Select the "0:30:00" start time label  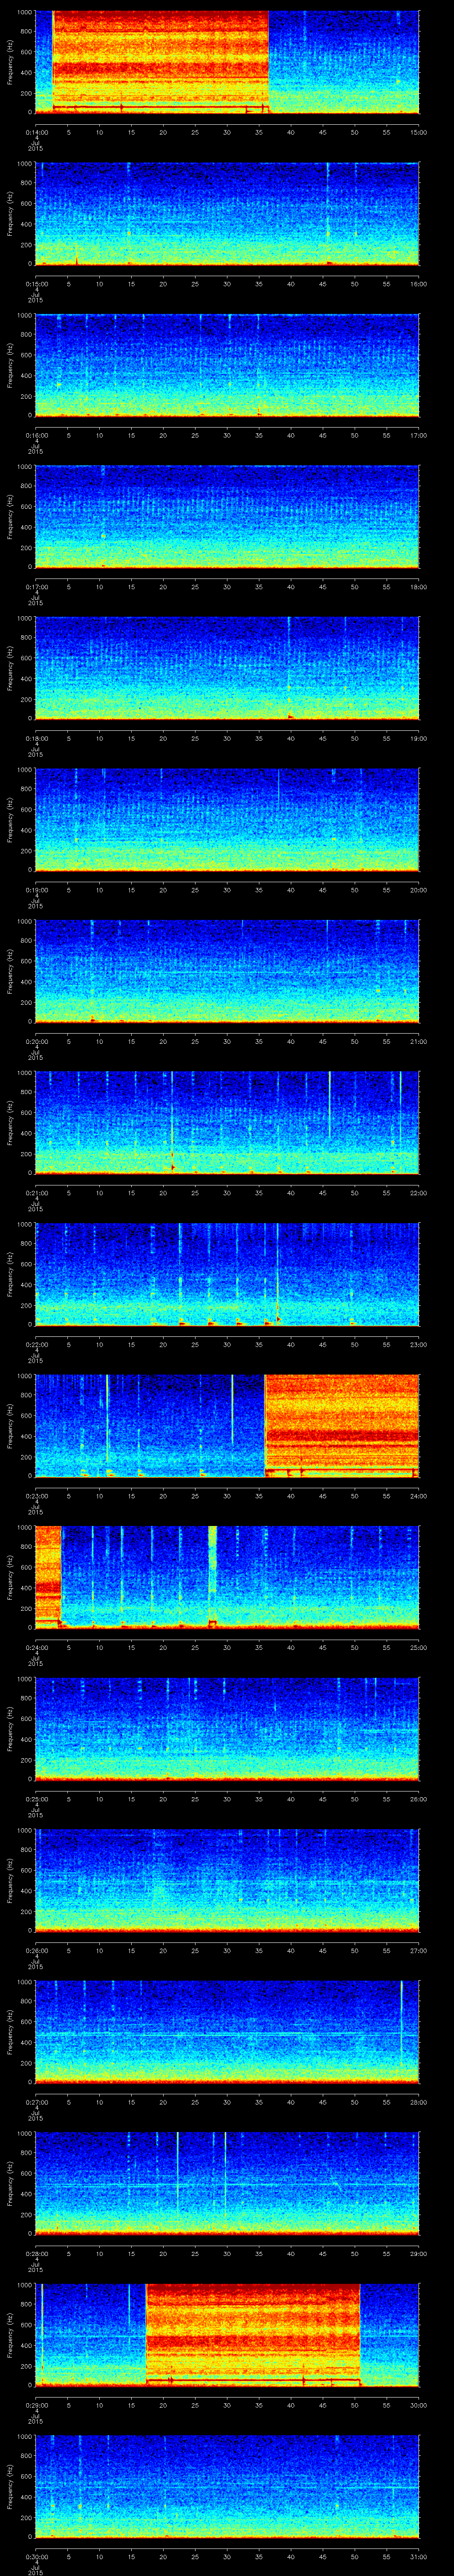(36, 2556)
